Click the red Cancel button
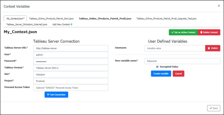 (x=178, y=74)
